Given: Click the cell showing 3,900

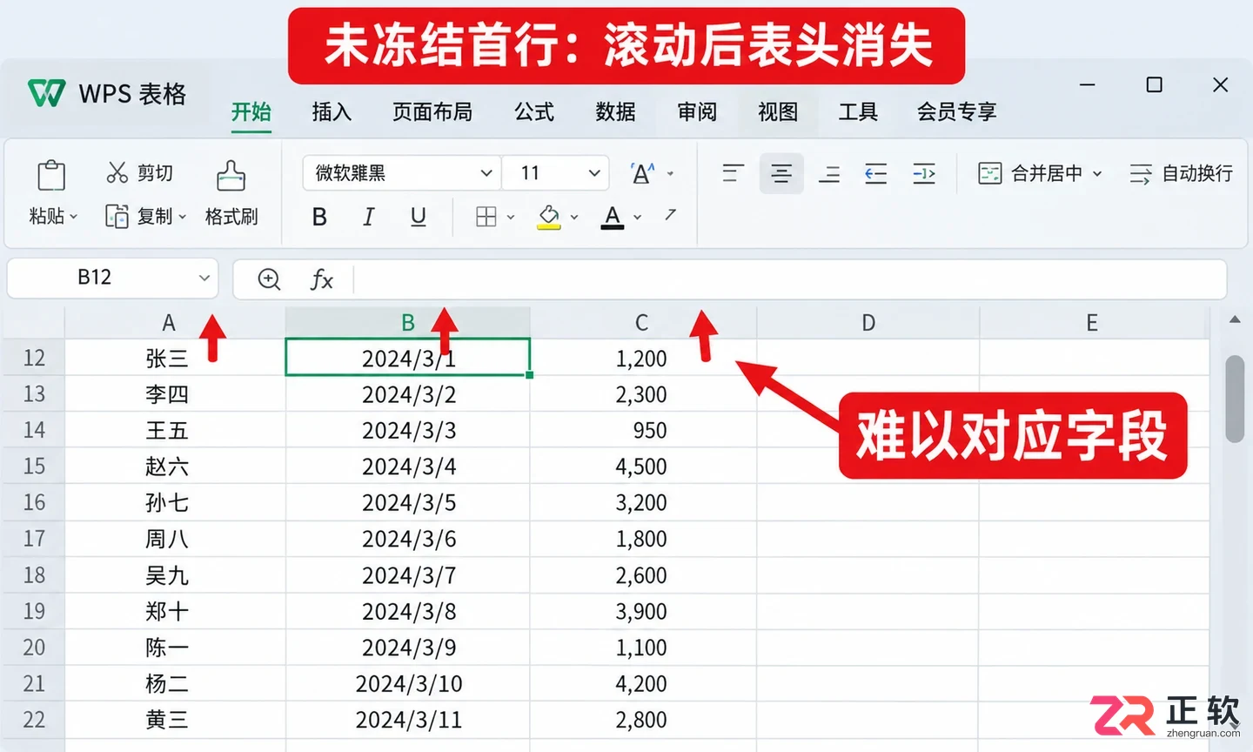Looking at the screenshot, I should pos(643,612).
